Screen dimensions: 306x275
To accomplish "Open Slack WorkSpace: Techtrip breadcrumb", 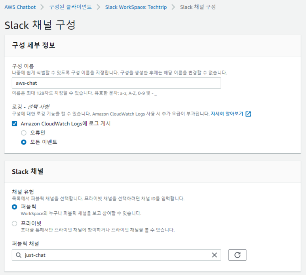I will (x=136, y=7).
